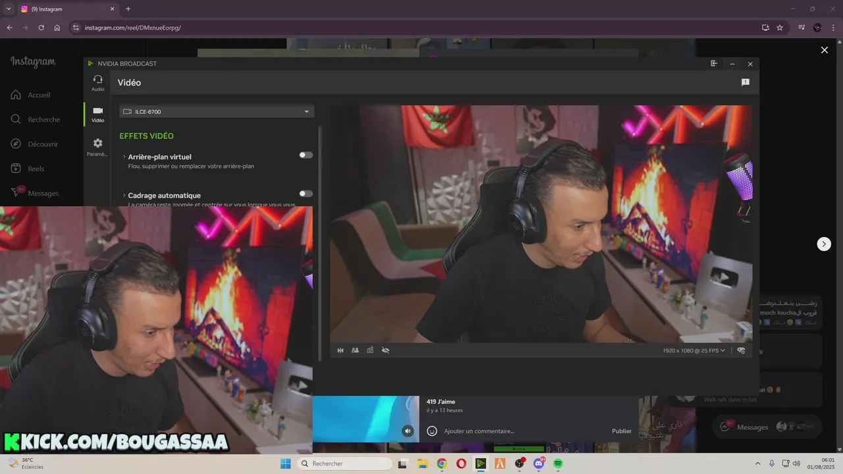Open the 36°C weather widget
Screen dimensions: 843x474
tap(26, 463)
